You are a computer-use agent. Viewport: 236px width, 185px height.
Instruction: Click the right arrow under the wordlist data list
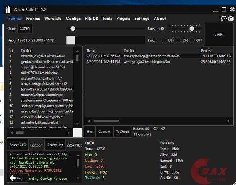click(x=69, y=132)
